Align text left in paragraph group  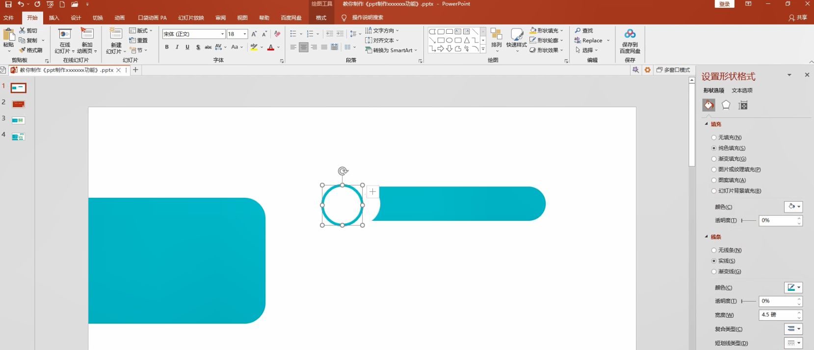(293, 47)
